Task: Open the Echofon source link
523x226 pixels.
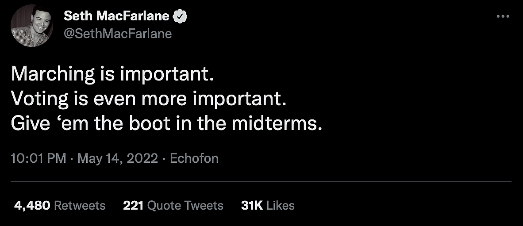Action: point(194,158)
